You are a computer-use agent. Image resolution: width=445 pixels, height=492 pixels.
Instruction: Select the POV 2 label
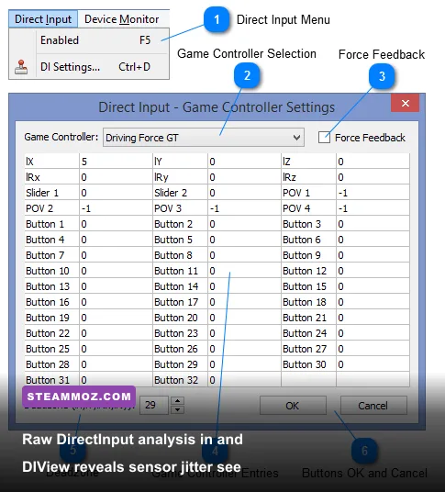point(51,208)
